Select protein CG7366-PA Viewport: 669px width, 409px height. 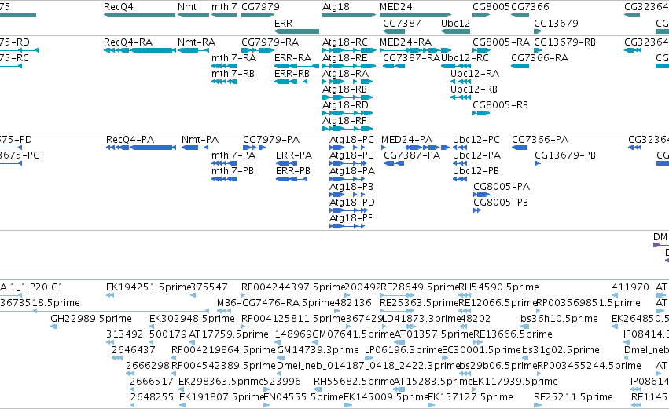520,148
